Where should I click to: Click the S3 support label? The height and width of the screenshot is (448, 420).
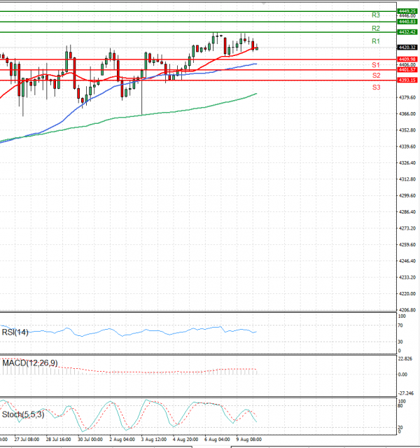point(377,87)
